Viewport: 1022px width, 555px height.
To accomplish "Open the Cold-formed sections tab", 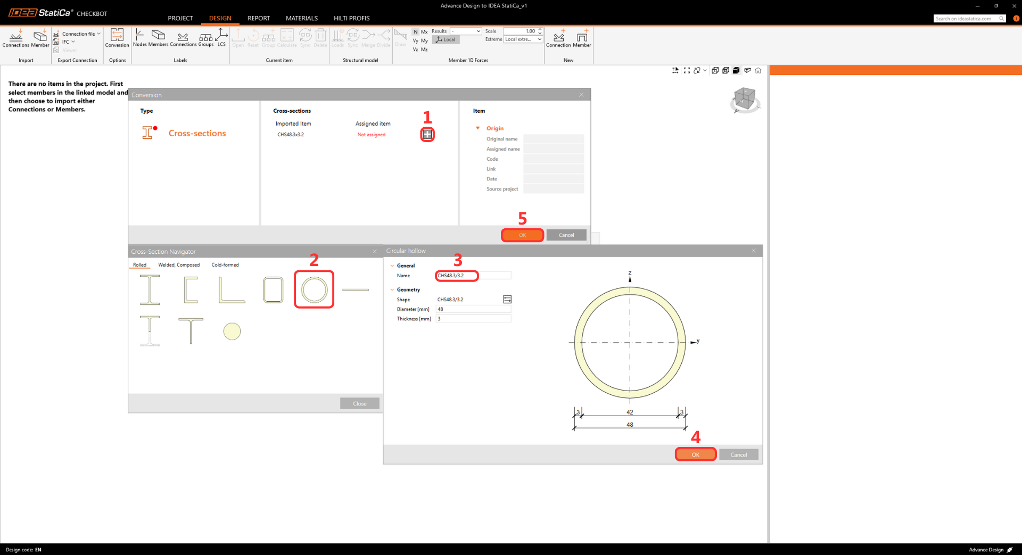I will (x=225, y=265).
